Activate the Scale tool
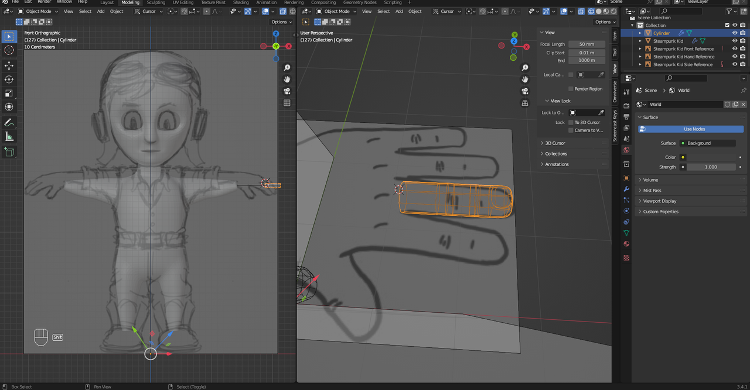 click(9, 94)
